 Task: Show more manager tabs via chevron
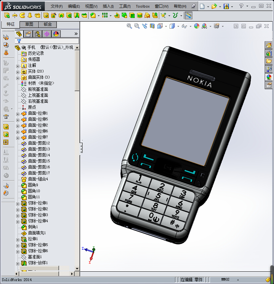tap(76, 34)
